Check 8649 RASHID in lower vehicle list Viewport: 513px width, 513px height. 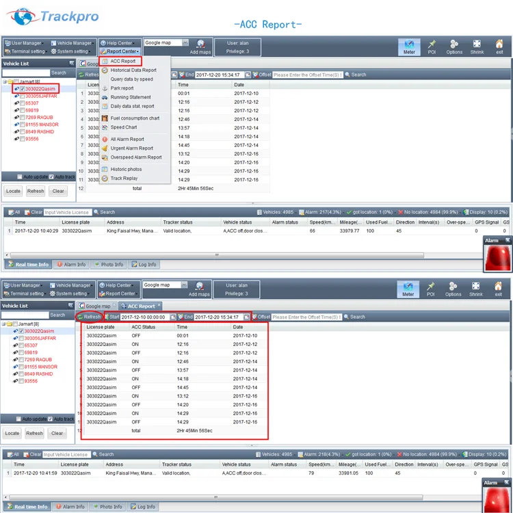(x=21, y=374)
